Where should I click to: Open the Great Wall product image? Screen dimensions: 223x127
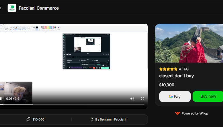coord(189,43)
